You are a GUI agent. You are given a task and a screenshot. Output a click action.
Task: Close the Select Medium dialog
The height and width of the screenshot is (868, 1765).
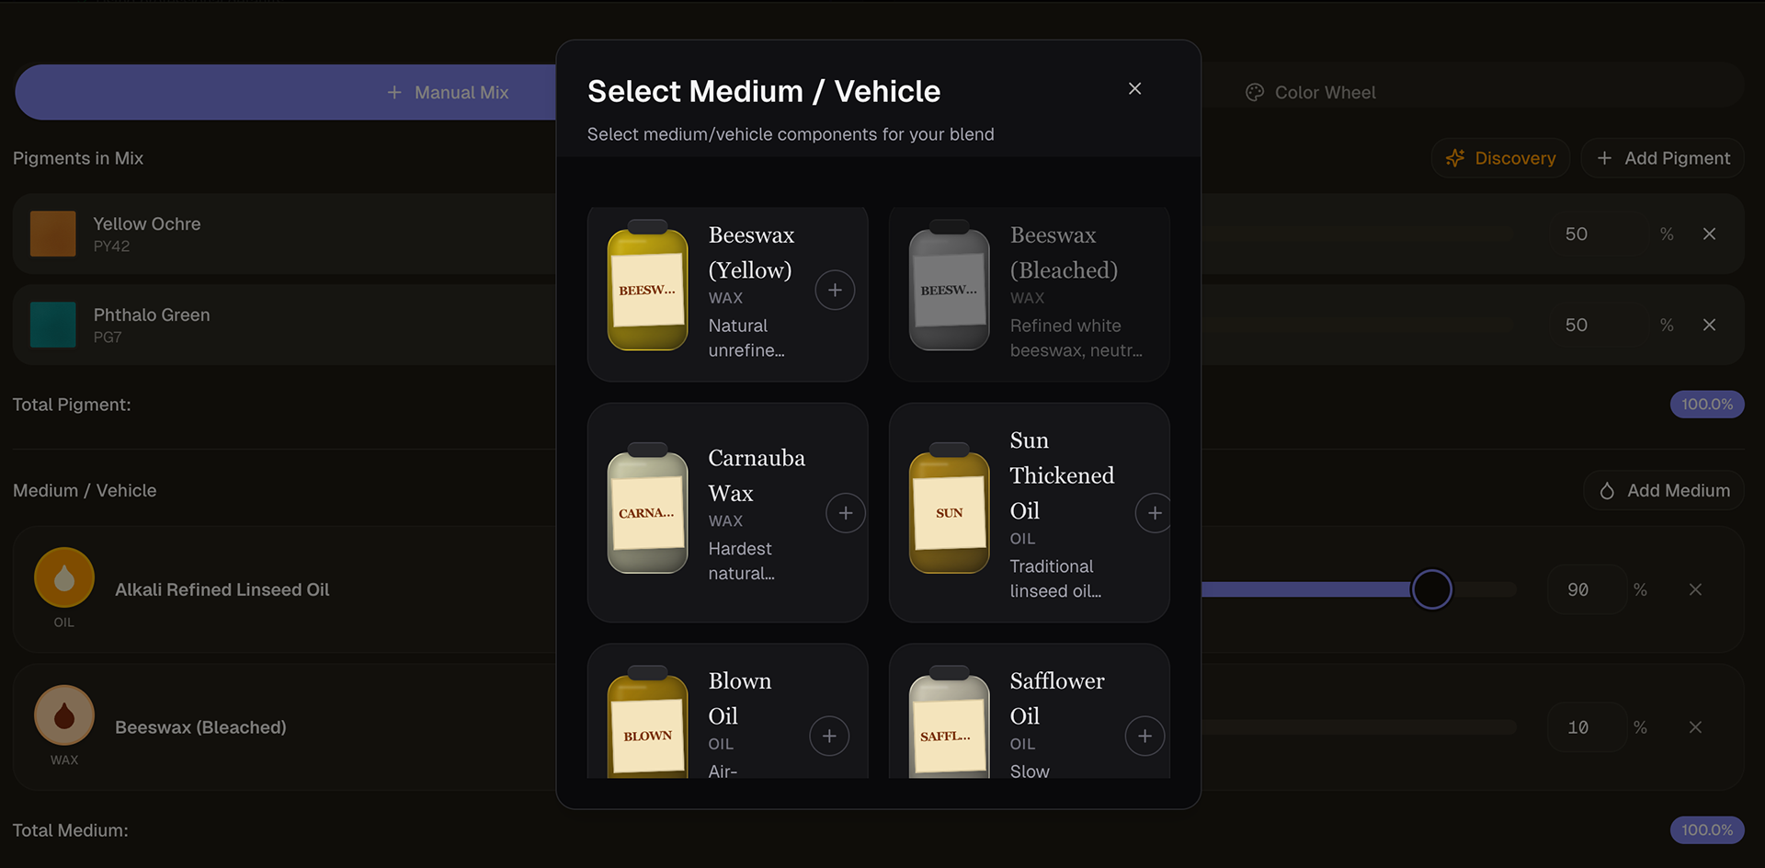pos(1135,89)
